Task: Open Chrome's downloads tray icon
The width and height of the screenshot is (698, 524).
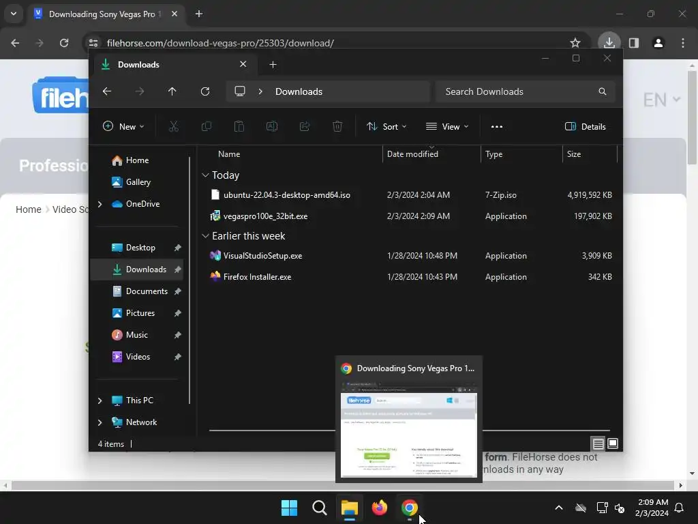Action: pos(609,43)
